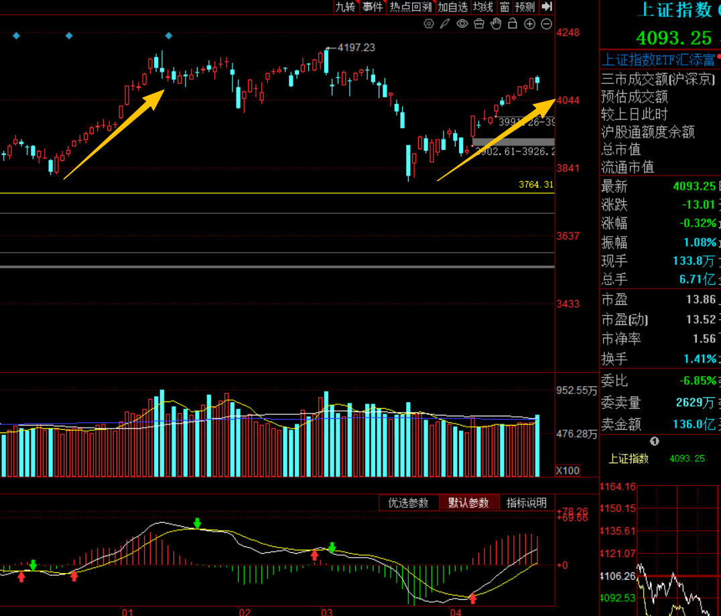Screen dimensions: 721x616
Task: Toggle the chart lock icon
Action: pos(513,24)
